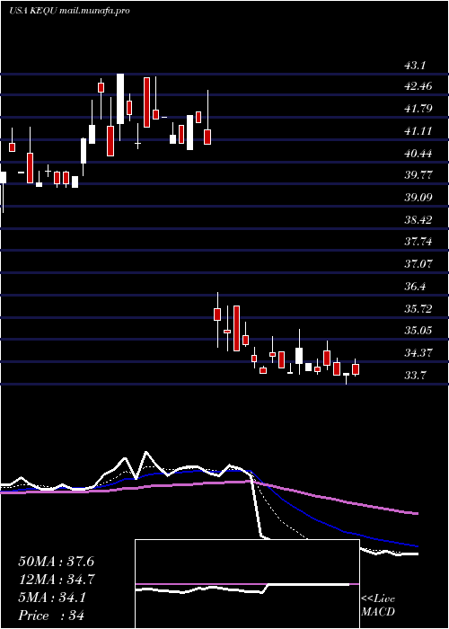Click the USA KEQU mail.munafa.pro header text
Image resolution: width=449 pixels, height=629 pixels.
click(x=69, y=11)
